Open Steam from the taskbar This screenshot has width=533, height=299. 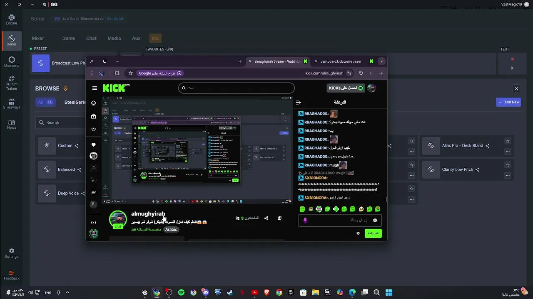[x=230, y=292]
